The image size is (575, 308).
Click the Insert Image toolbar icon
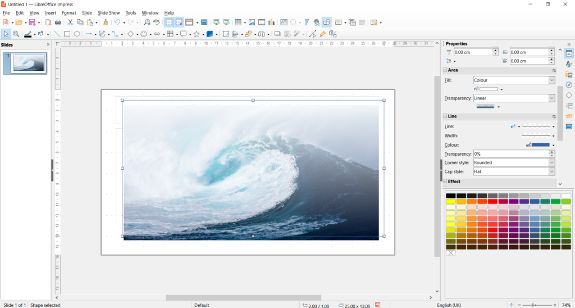pyautogui.click(x=252, y=22)
